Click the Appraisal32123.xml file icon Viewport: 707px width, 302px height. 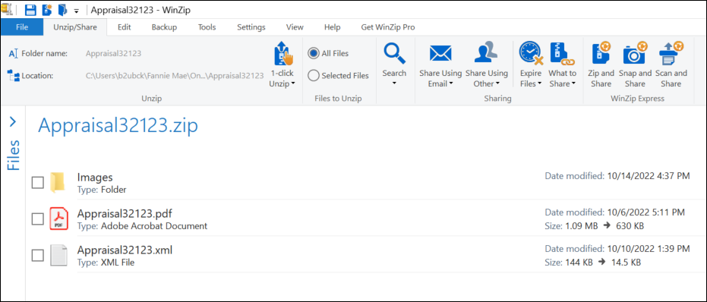[x=58, y=256]
